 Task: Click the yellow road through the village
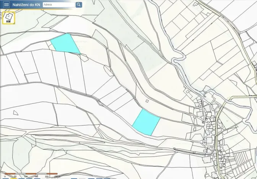click(218, 125)
